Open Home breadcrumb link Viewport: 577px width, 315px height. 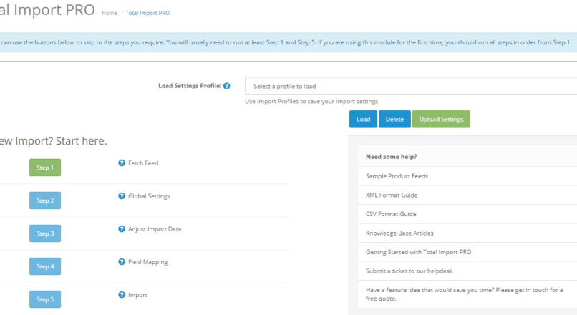(110, 13)
